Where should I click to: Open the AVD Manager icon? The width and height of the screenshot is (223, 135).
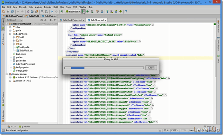(112, 11)
